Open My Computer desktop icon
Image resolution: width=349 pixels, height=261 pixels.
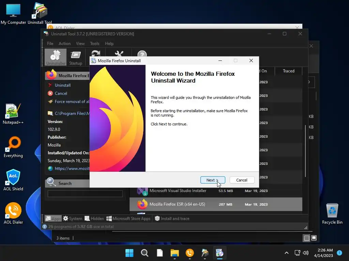(x=13, y=14)
